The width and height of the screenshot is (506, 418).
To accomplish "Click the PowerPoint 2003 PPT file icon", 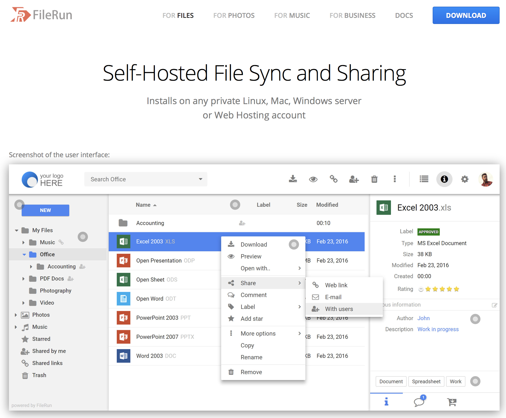I will click(x=124, y=318).
